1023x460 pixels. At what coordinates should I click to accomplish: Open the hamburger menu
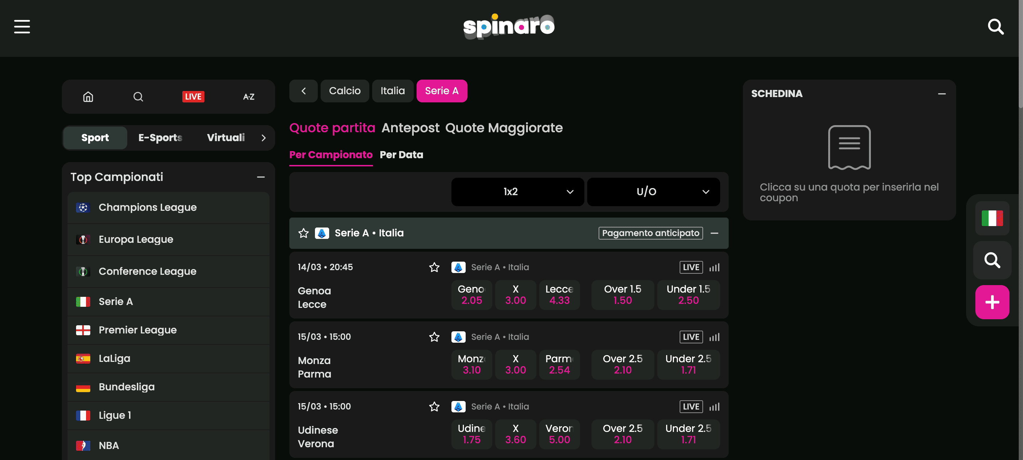(22, 27)
